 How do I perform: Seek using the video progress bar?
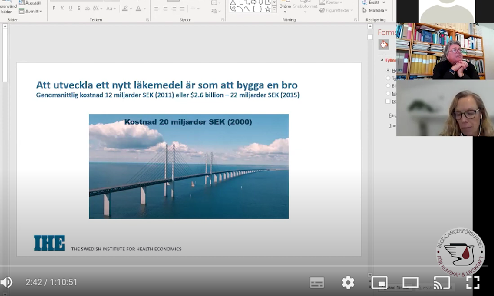pos(208,267)
